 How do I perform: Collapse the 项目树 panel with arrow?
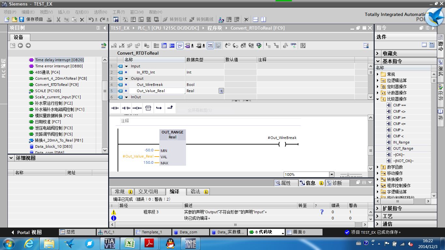[x=105, y=28]
